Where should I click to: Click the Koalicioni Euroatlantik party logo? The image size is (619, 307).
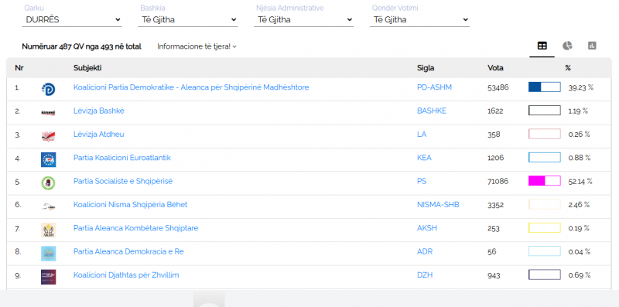[48, 160]
